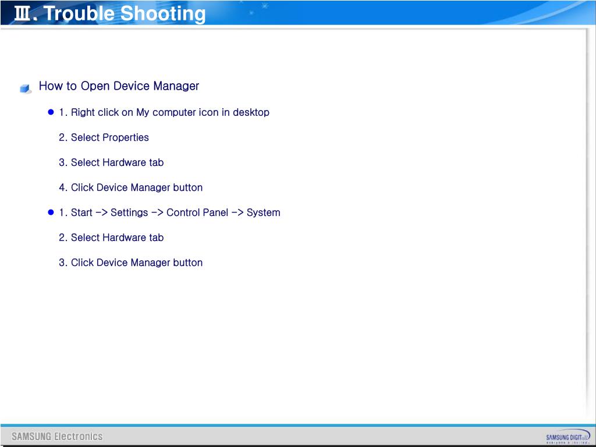The image size is (596, 447).
Task: Click the Samsung DIGITall logo
Action: click(568, 437)
